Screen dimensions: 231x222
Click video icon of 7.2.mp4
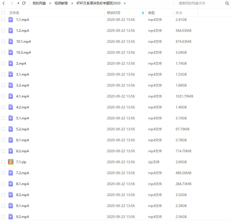11,173
